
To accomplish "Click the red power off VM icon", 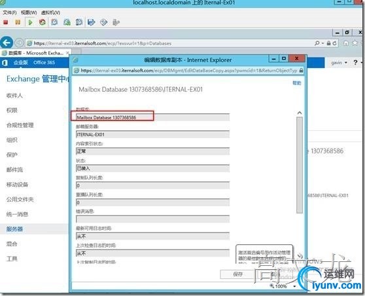I will [x=6, y=22].
